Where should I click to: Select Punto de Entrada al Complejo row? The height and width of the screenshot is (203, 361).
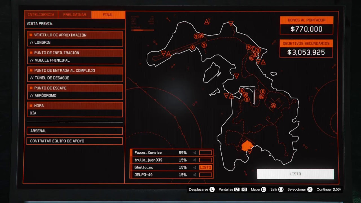[x=75, y=74]
